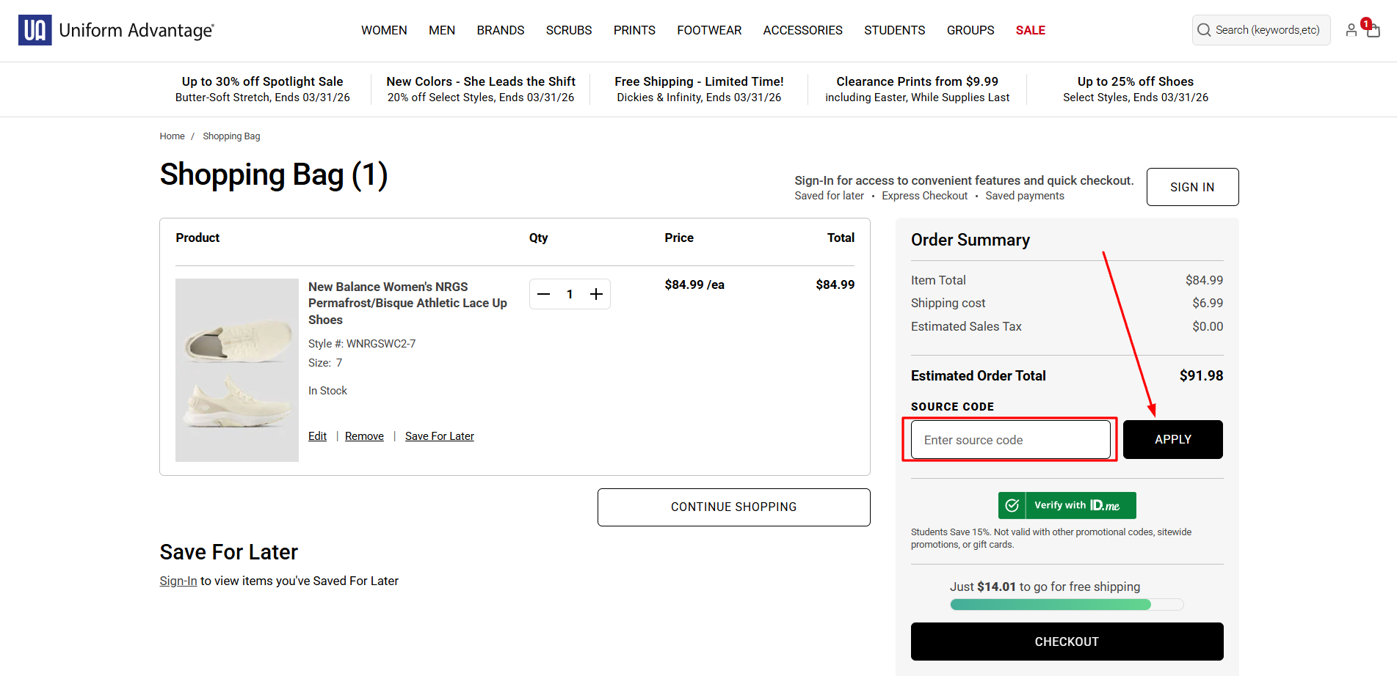1397x676 pixels.
Task: Apply the source code
Action: coord(1173,440)
